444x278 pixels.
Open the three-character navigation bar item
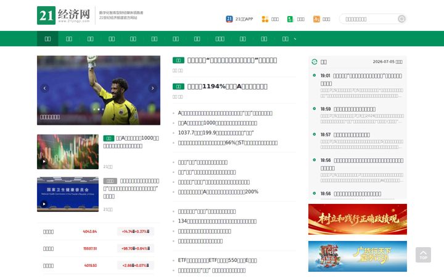click(220, 39)
